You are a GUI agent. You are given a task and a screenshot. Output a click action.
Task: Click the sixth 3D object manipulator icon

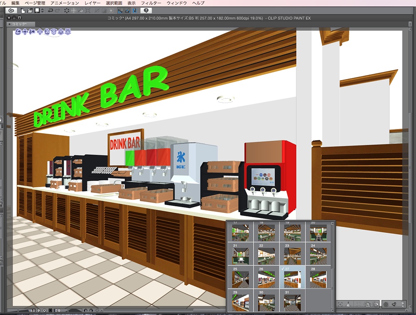[54, 32]
